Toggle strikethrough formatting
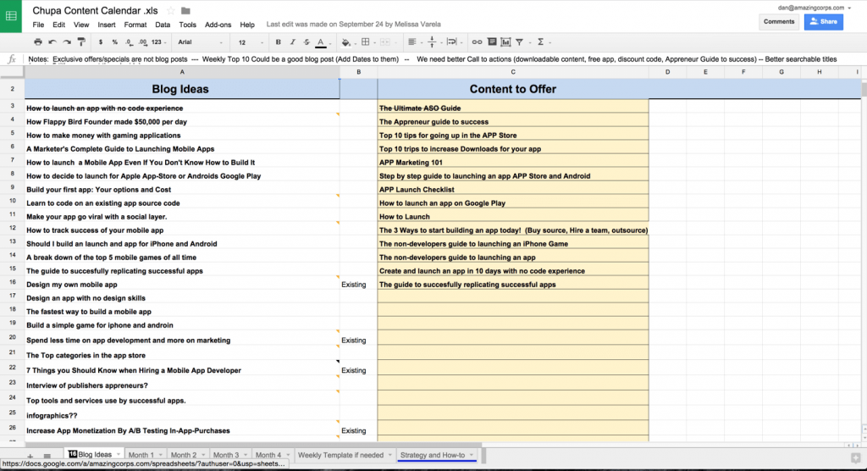Screen dimensions: 867x471 (x=306, y=42)
